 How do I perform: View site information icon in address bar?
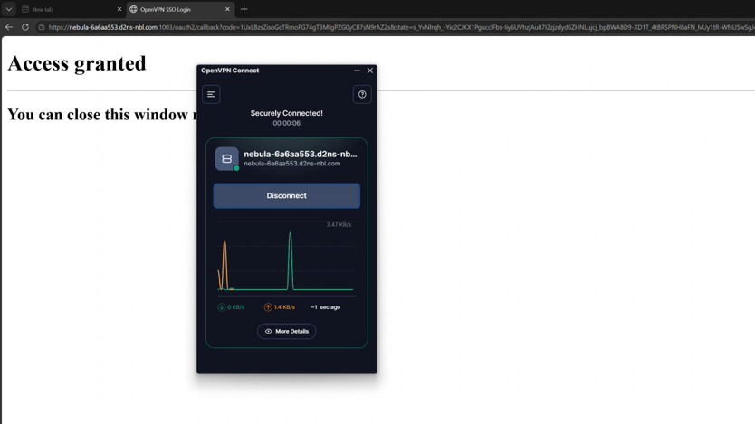tap(42, 27)
